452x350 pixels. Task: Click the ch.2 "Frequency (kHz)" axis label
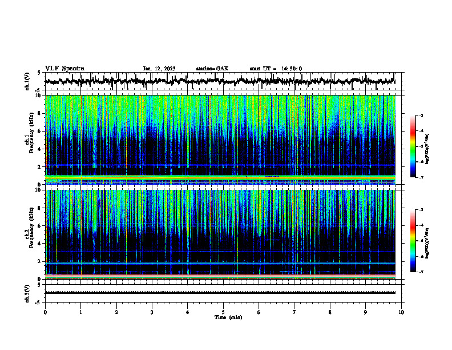coord(31,227)
